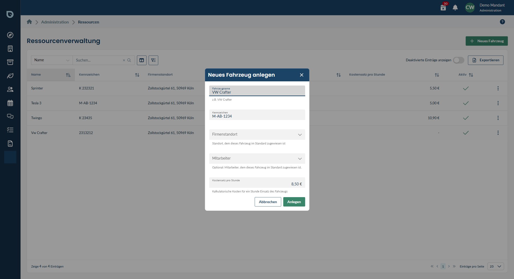The image size is (514, 279).
Task: Sort by Kostensatz pro Stunde column
Action: click(x=437, y=75)
